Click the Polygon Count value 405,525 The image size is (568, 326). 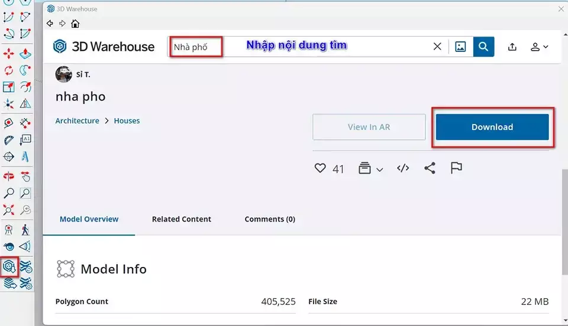click(x=278, y=301)
